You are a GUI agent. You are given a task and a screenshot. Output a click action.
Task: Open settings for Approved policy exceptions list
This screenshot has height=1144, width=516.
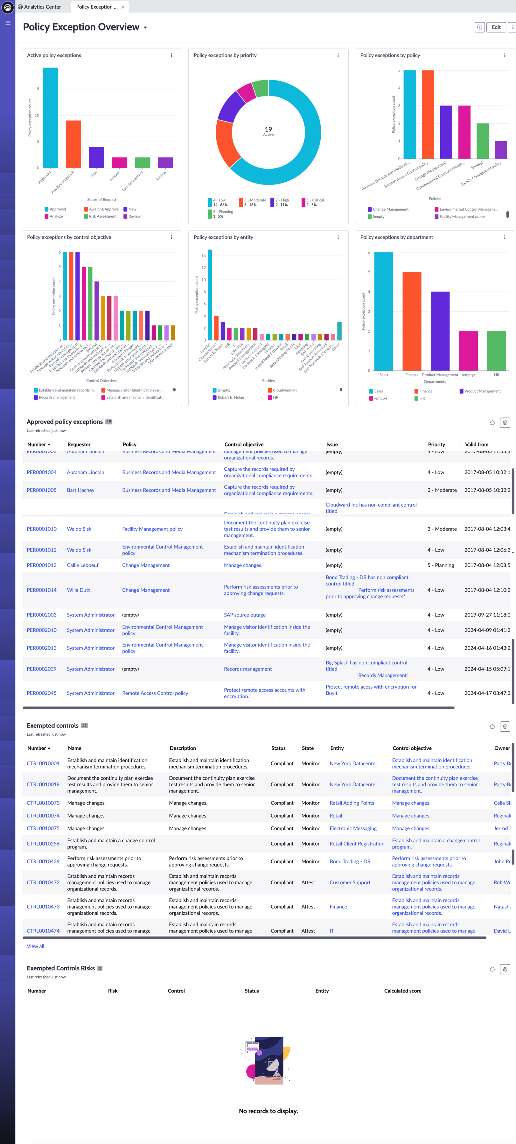pos(505,423)
